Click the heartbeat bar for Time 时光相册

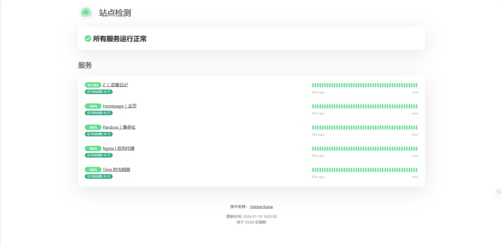click(365, 170)
